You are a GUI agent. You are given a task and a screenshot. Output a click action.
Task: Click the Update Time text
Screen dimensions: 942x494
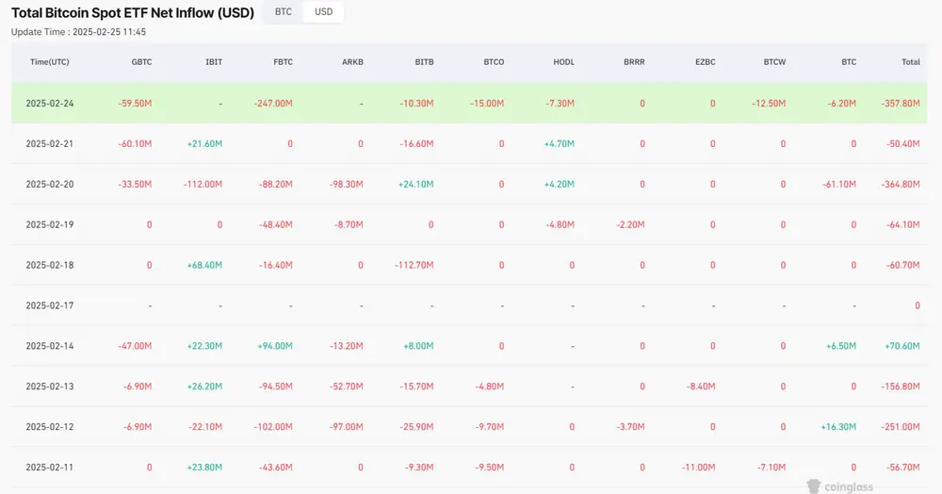78,32
